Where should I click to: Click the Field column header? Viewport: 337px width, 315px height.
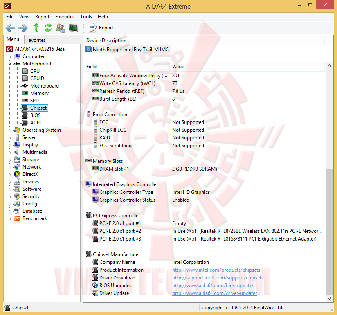(127, 67)
